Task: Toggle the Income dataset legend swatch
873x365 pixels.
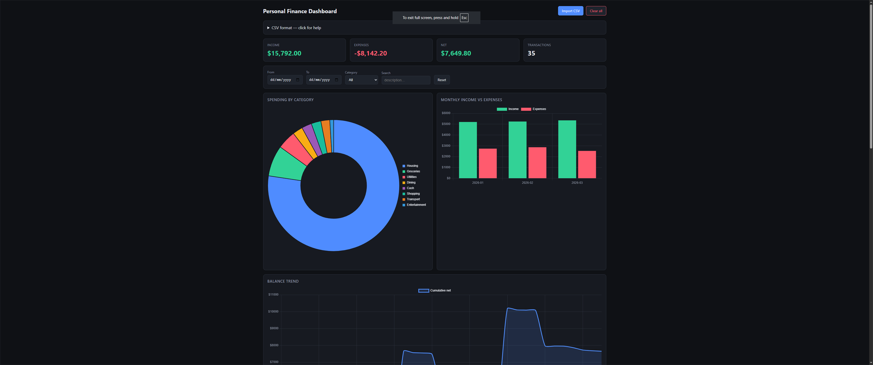Action: click(502, 109)
